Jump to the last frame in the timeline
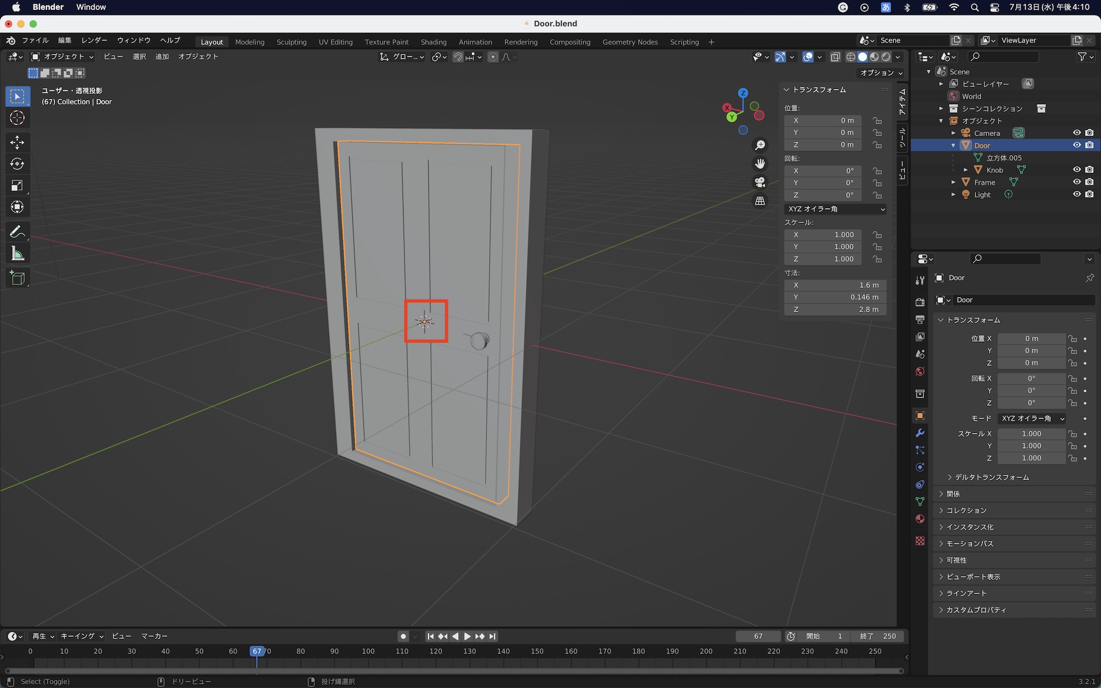The height and width of the screenshot is (688, 1101). (492, 636)
